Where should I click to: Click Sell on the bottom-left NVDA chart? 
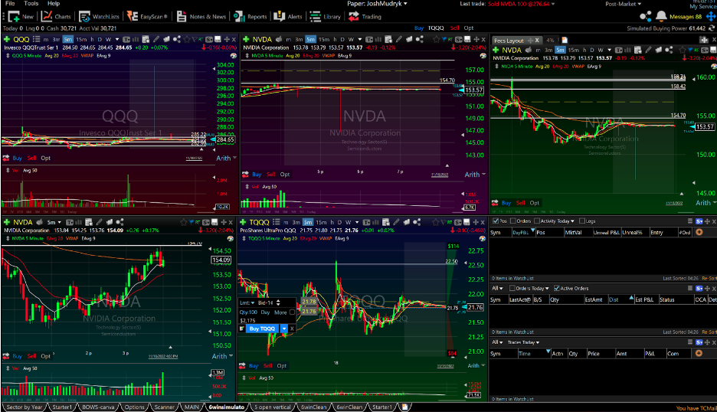31,356
